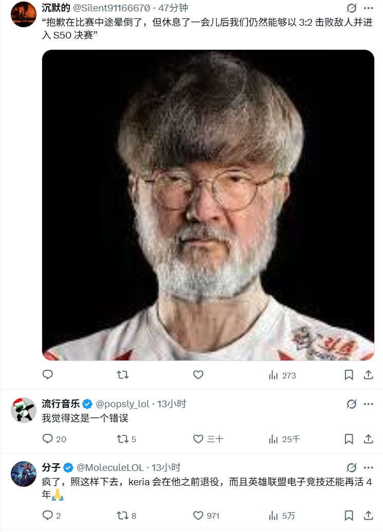Like the popsly_lol reply
Image resolution: width=383 pixels, height=532 pixels.
[208, 439]
